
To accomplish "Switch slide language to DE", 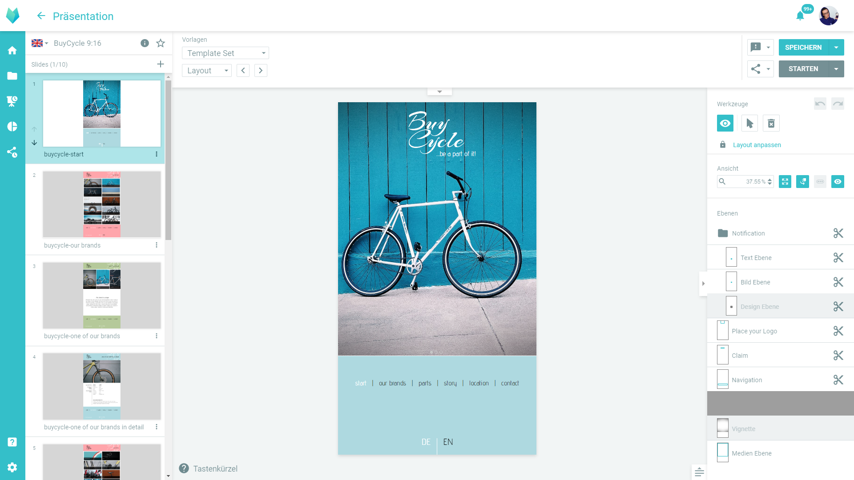I will coord(426,442).
